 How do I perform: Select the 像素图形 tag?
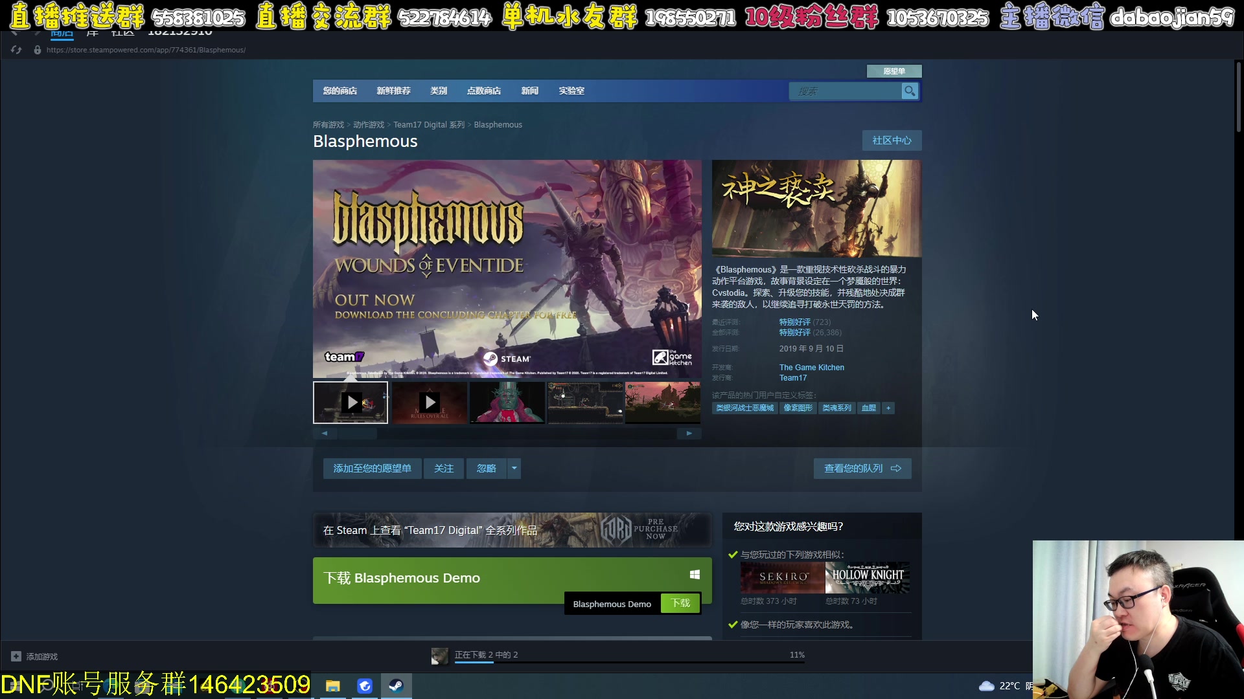798,408
